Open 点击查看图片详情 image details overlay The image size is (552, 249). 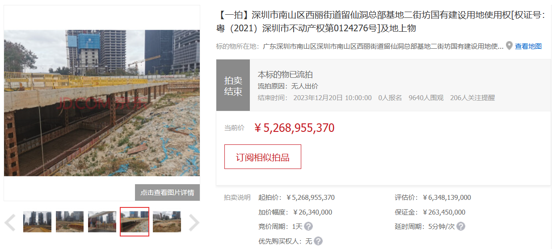(167, 192)
